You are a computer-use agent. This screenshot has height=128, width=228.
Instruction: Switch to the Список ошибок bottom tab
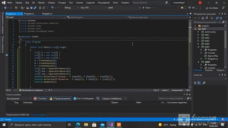pos(38,114)
